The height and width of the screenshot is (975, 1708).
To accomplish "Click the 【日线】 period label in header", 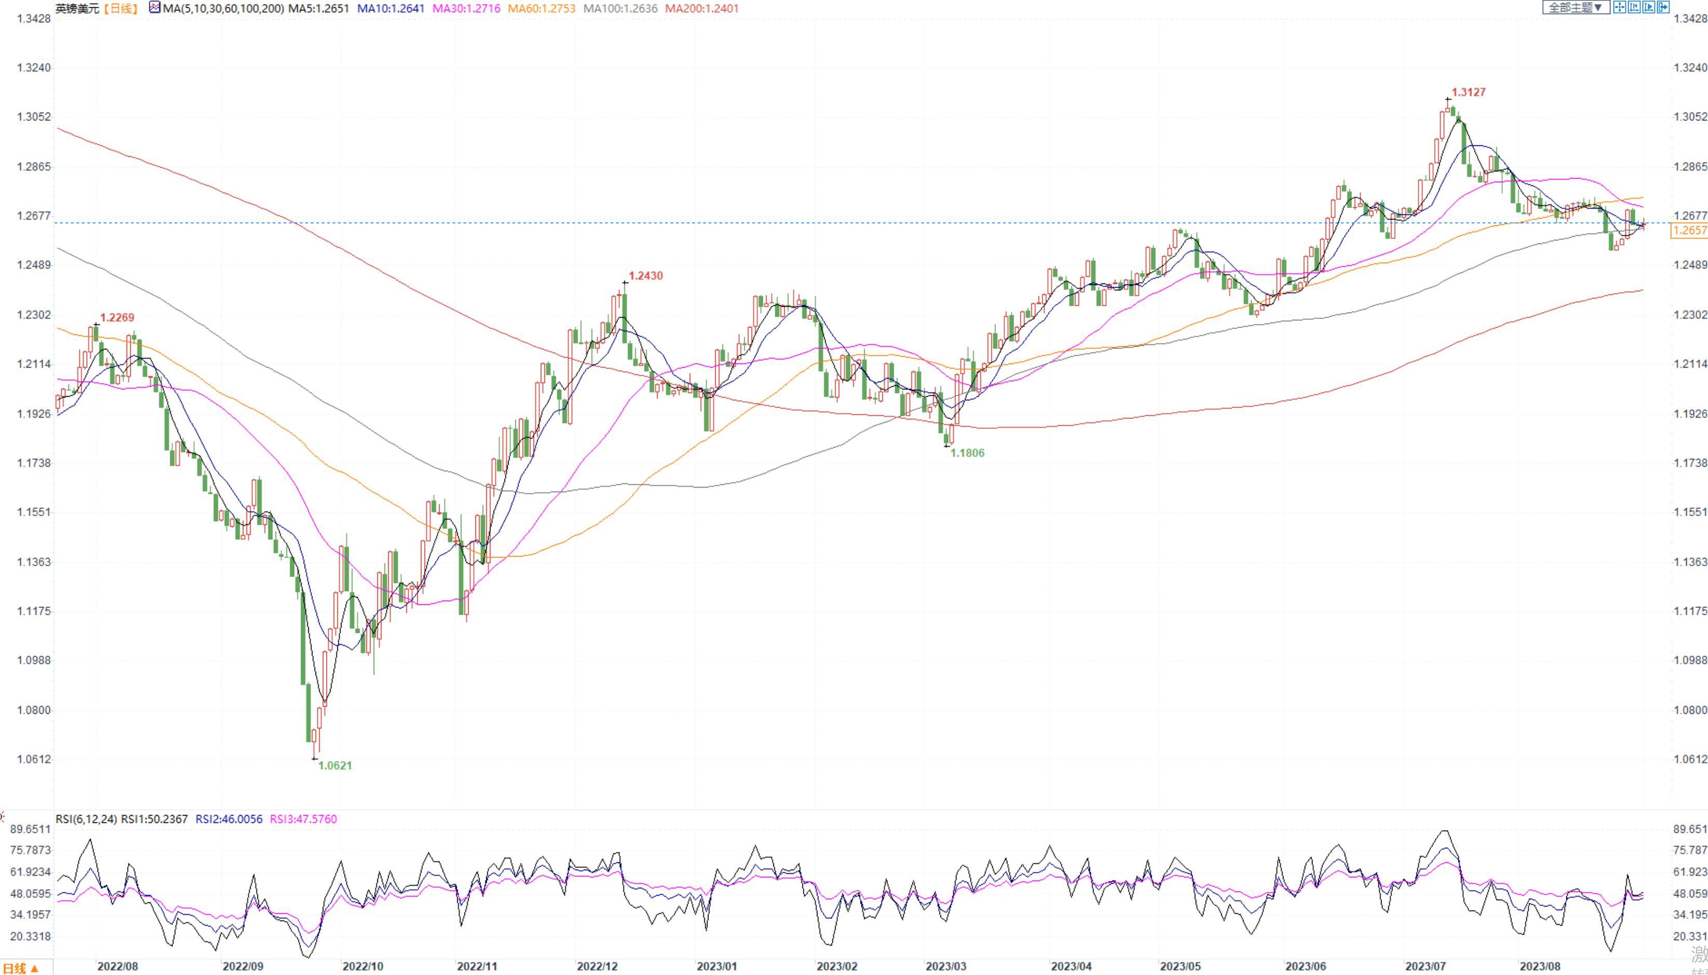I will 122,9.
